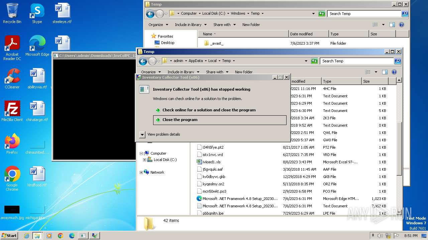Click search icon in rear Temp window

point(405,14)
